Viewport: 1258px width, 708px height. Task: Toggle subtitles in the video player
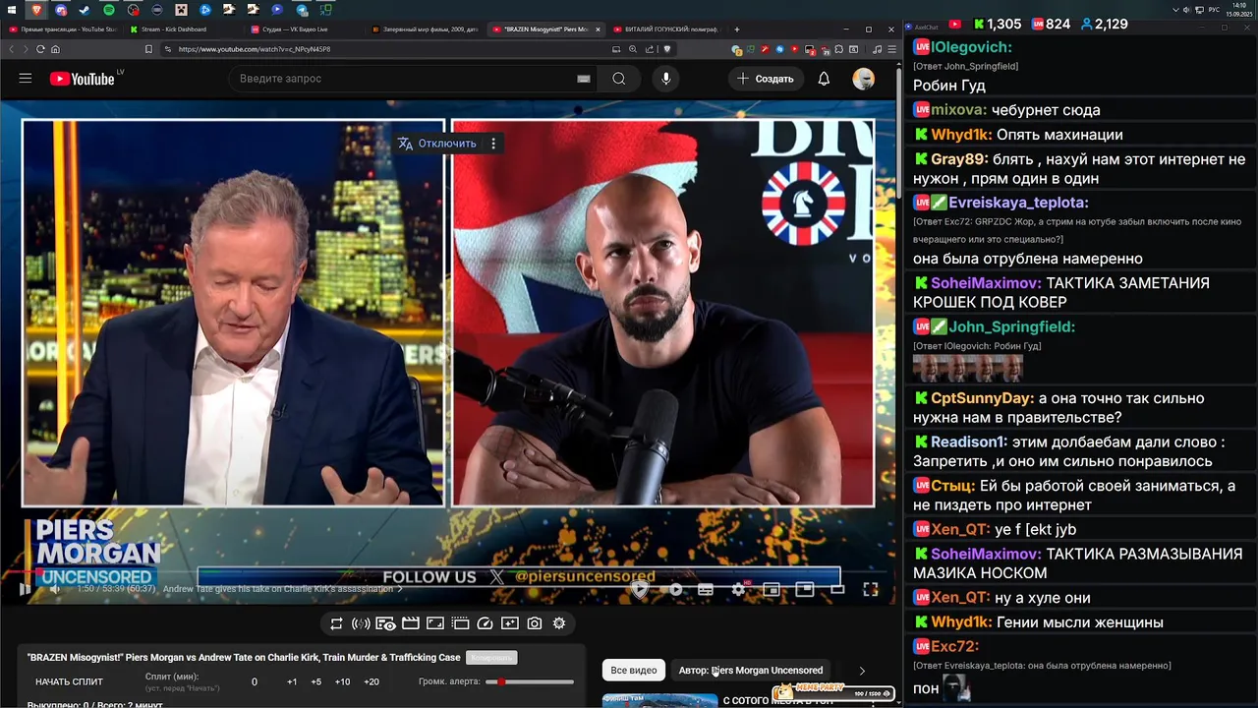point(706,589)
